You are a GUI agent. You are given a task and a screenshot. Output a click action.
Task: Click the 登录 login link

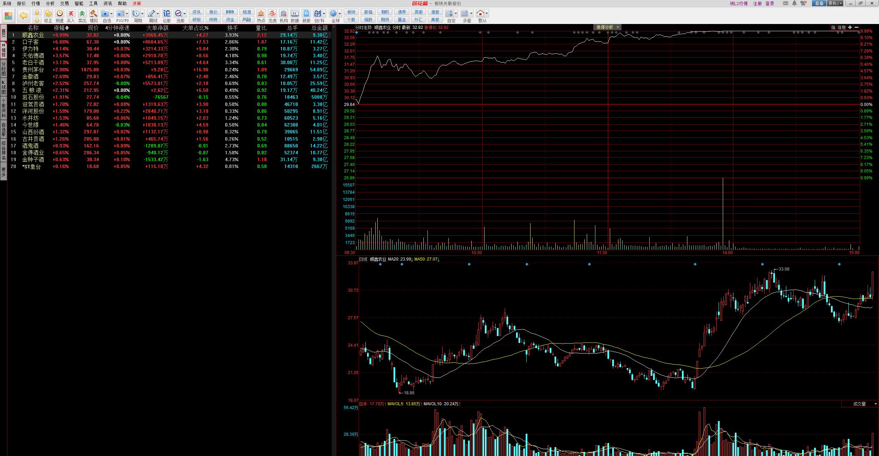click(x=770, y=3)
